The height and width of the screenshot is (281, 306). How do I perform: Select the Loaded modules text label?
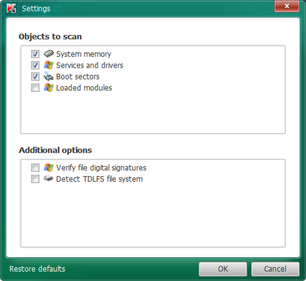click(84, 88)
